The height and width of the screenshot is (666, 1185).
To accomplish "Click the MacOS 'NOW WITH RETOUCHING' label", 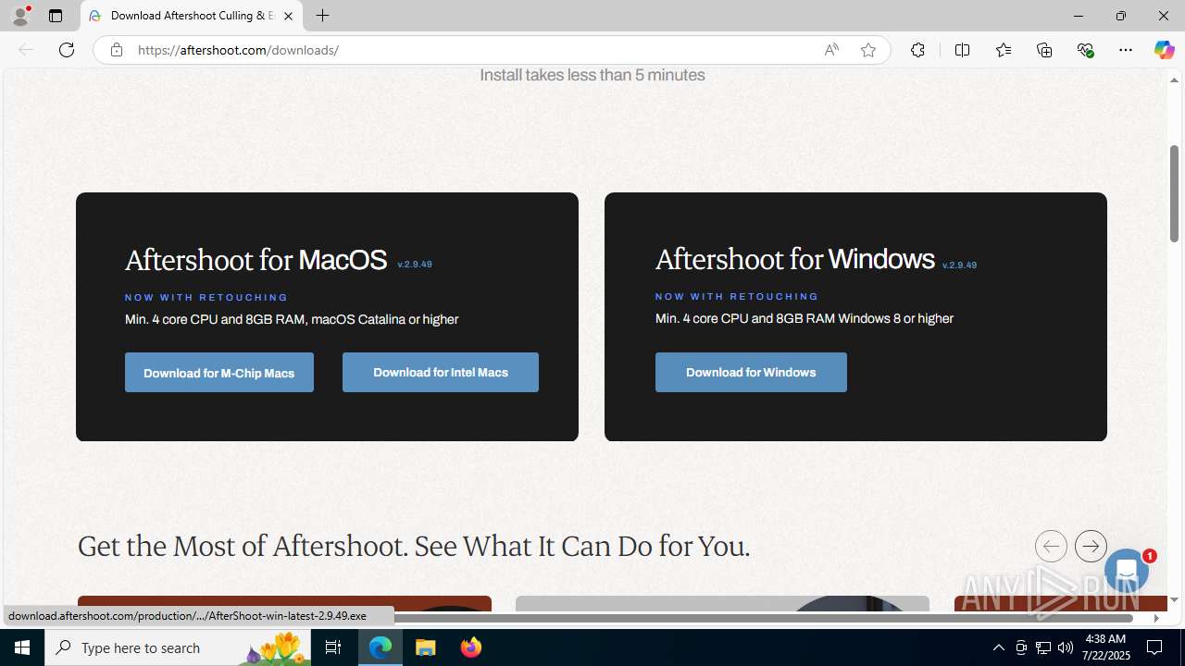I will [x=206, y=298].
